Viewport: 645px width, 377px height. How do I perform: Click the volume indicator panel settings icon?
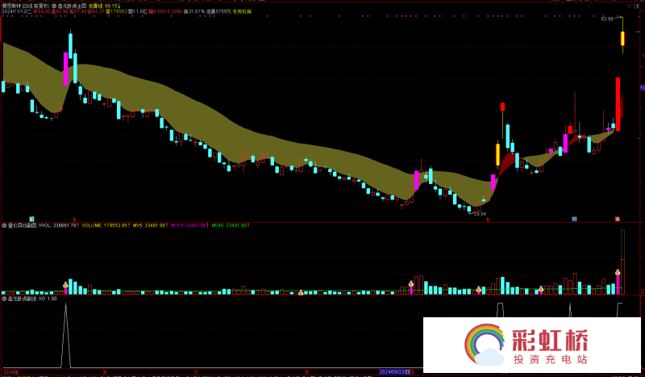coord(4,225)
